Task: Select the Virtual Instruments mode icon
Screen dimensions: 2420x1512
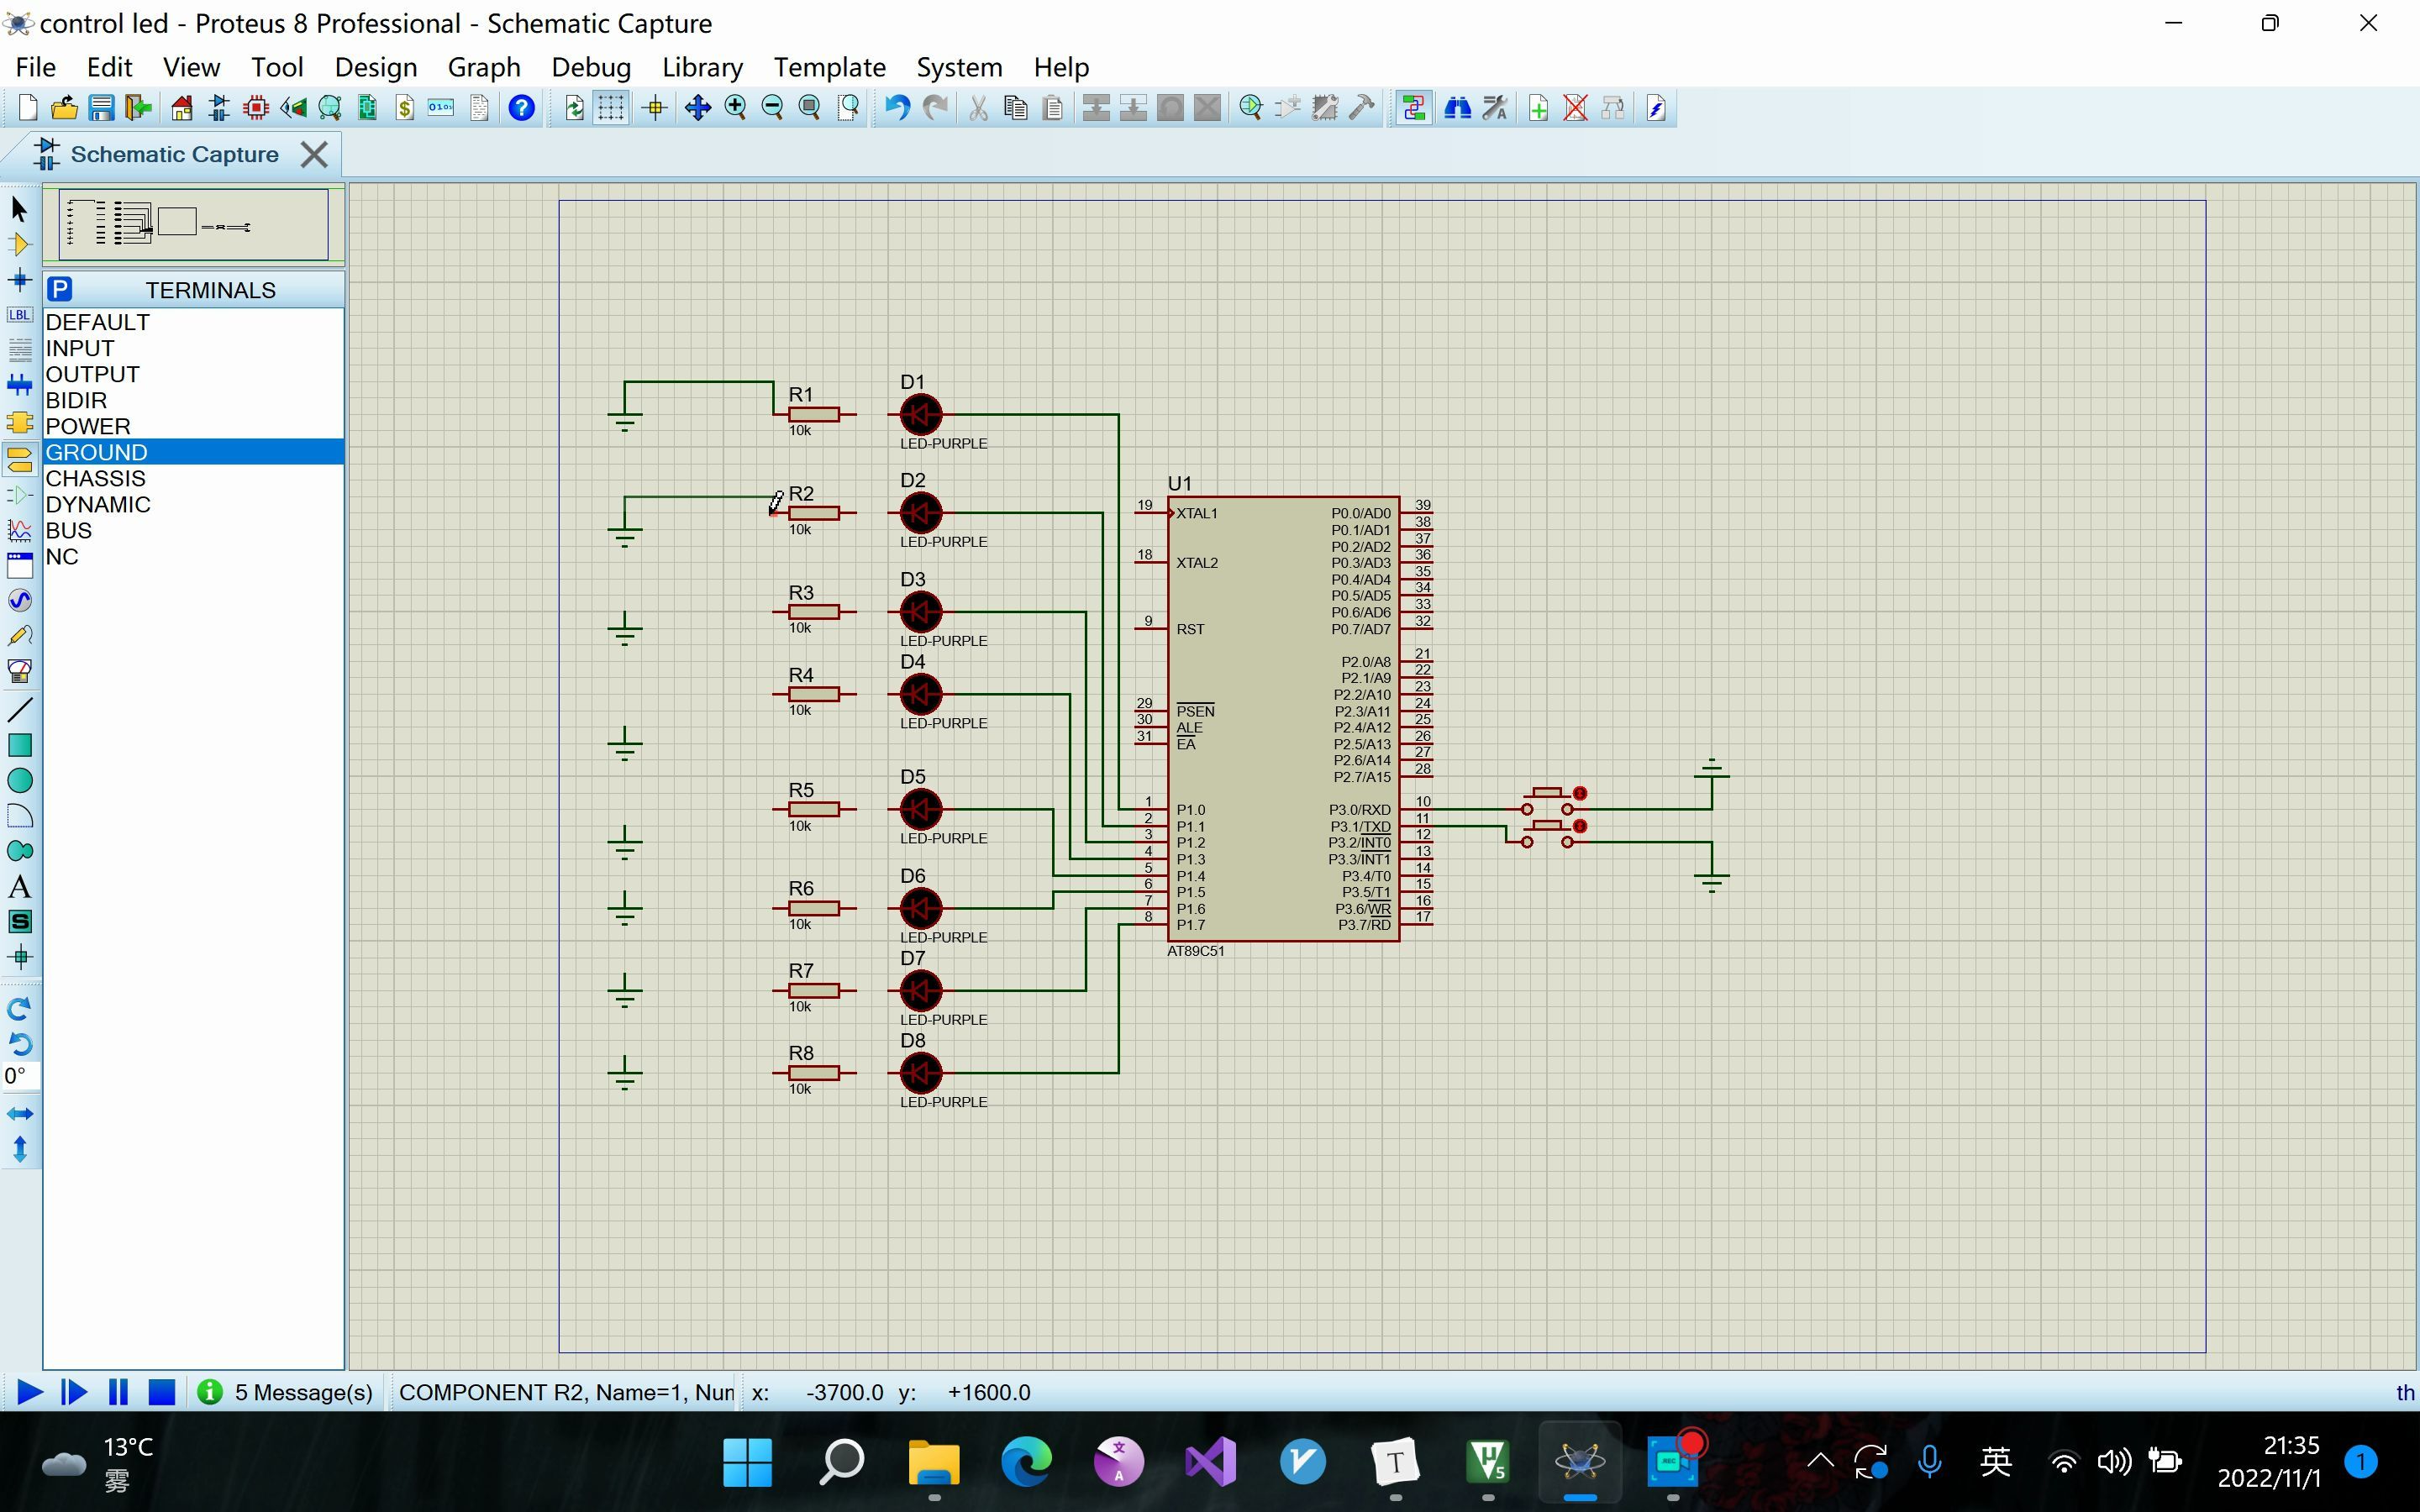Action: [19, 671]
